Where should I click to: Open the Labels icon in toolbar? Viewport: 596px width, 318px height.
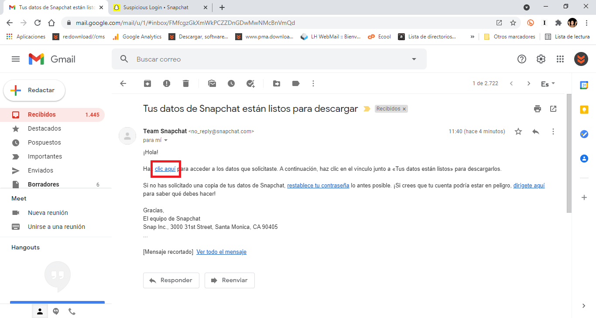(296, 83)
